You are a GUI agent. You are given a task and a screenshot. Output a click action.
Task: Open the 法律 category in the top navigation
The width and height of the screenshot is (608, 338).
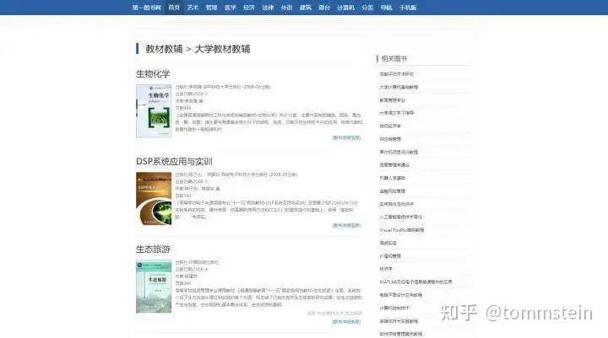tap(268, 8)
